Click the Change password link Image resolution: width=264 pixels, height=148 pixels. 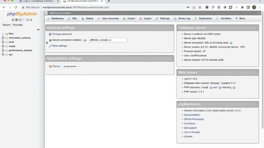62,34
